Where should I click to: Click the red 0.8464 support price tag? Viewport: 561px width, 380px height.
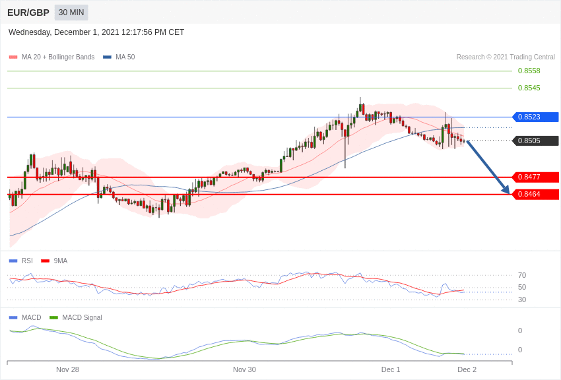coord(536,194)
